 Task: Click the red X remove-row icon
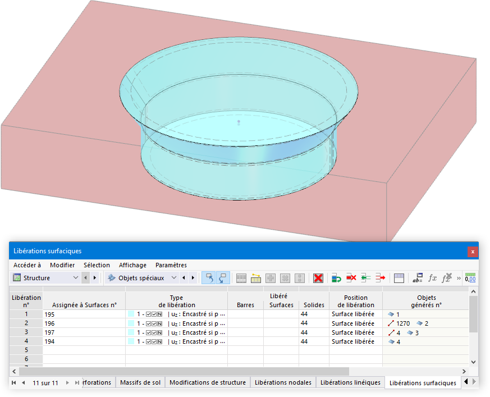351,278
